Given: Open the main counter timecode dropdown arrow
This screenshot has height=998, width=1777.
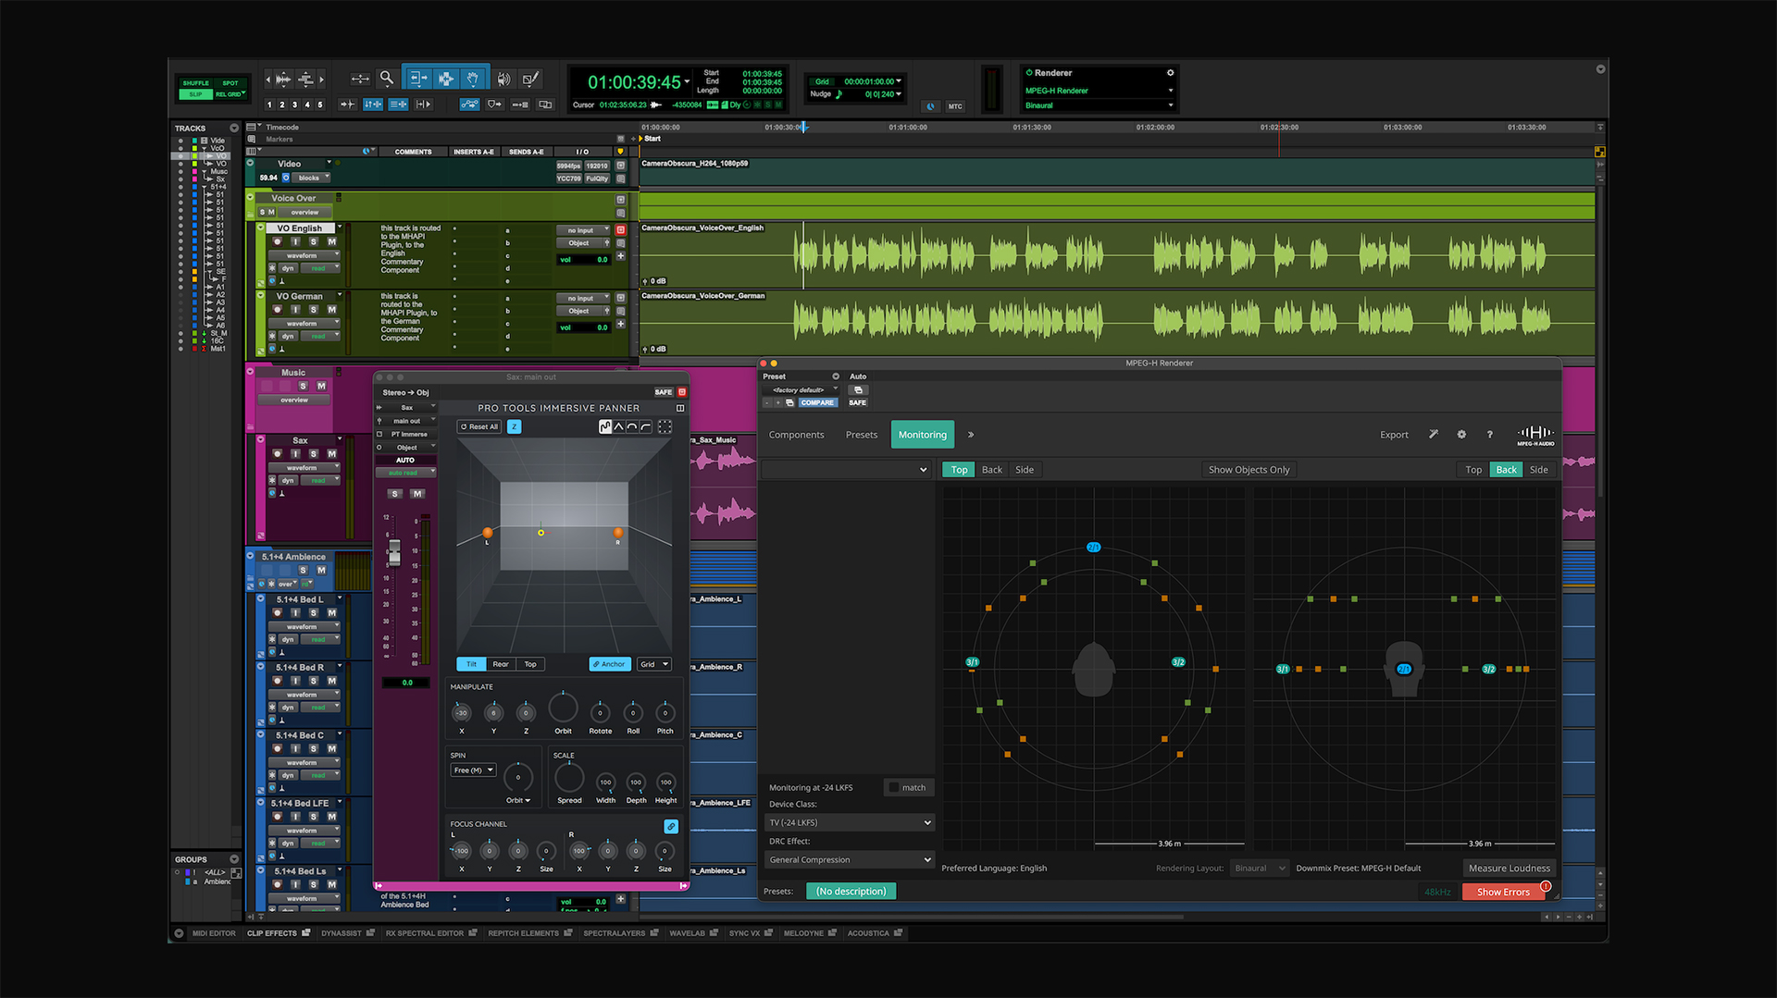Looking at the screenshot, I should 687,82.
